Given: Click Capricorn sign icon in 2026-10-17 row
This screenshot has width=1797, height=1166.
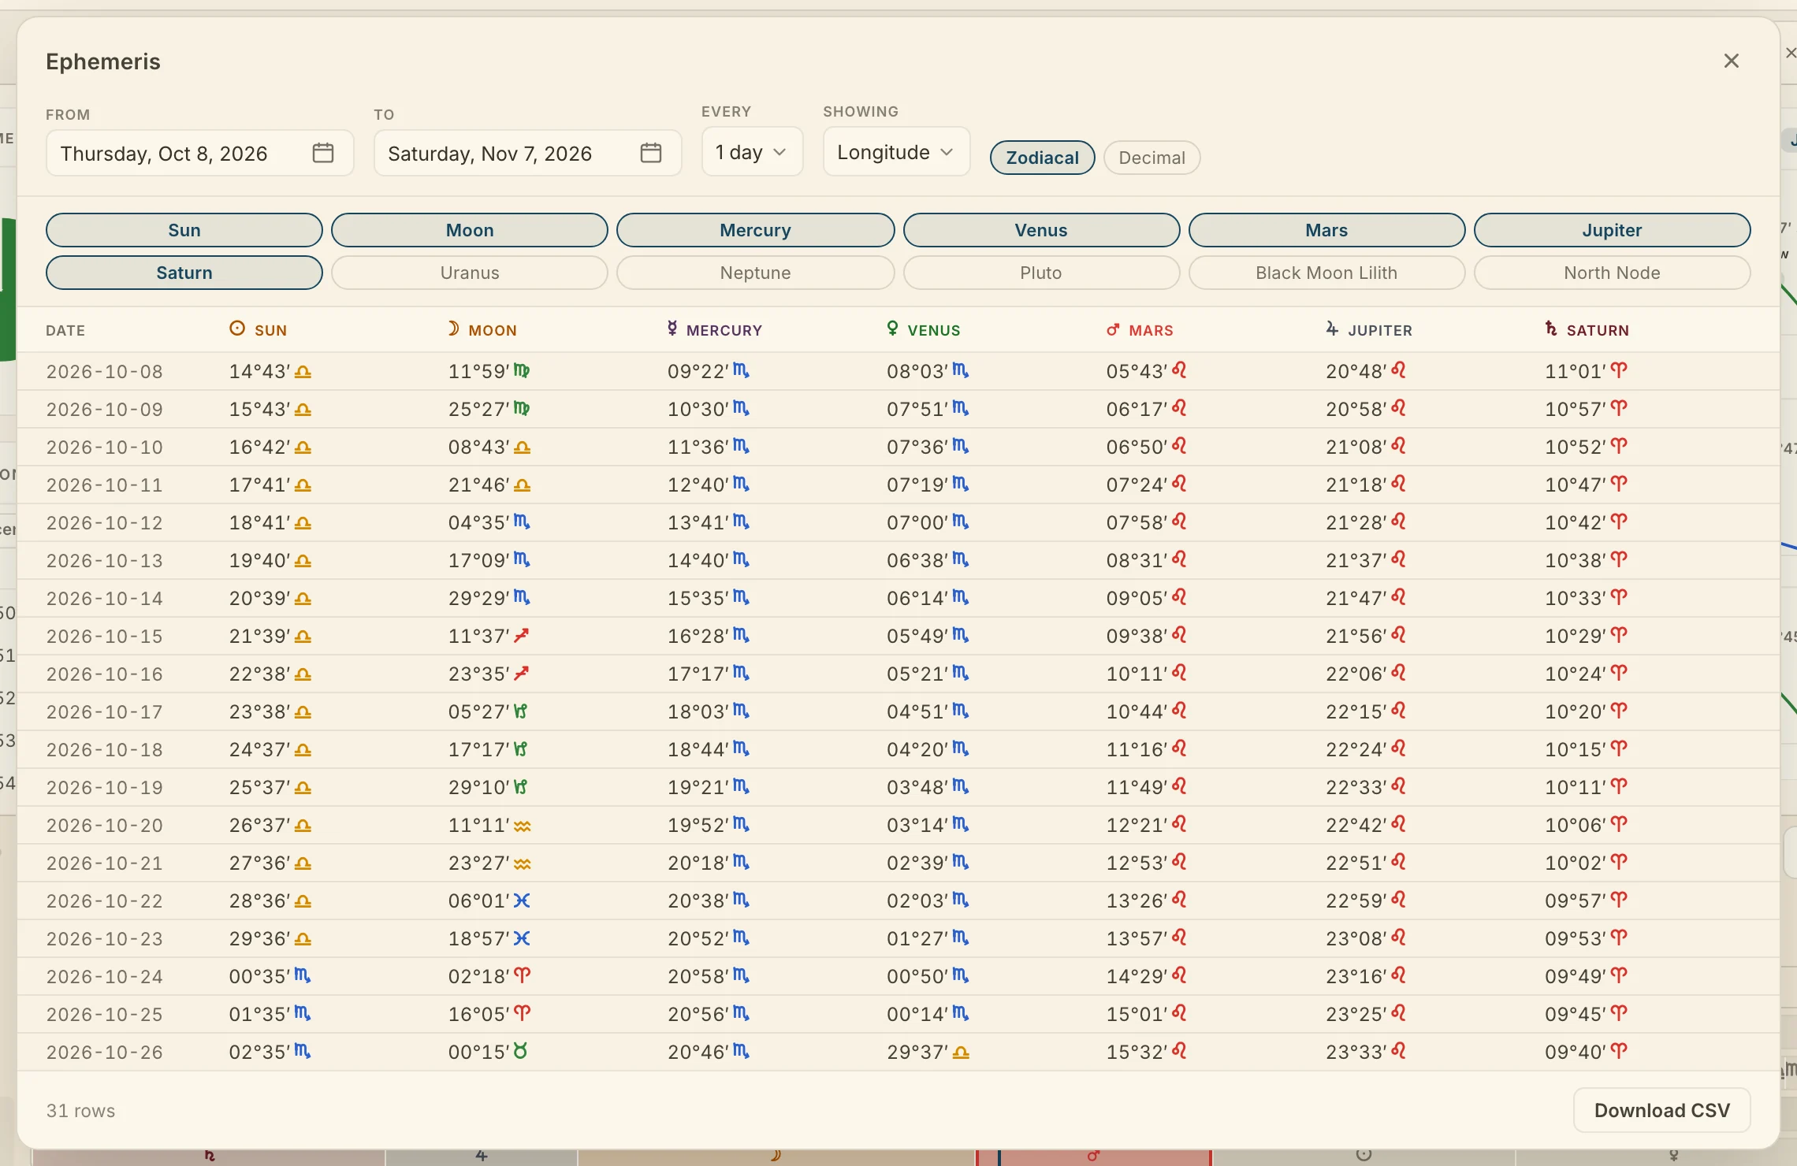Looking at the screenshot, I should 520,711.
